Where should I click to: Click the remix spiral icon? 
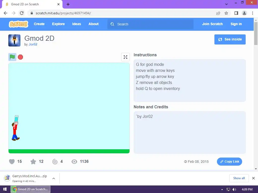pyautogui.click(x=55, y=162)
